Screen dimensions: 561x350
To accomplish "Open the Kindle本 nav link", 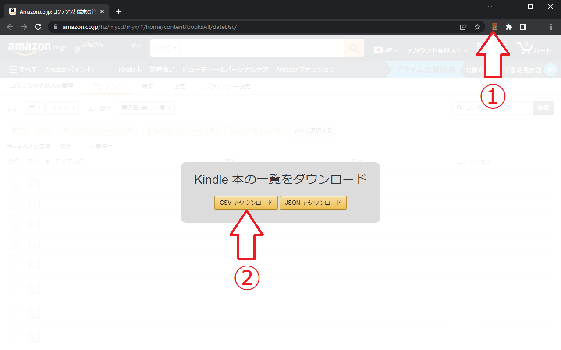I will [x=130, y=70].
